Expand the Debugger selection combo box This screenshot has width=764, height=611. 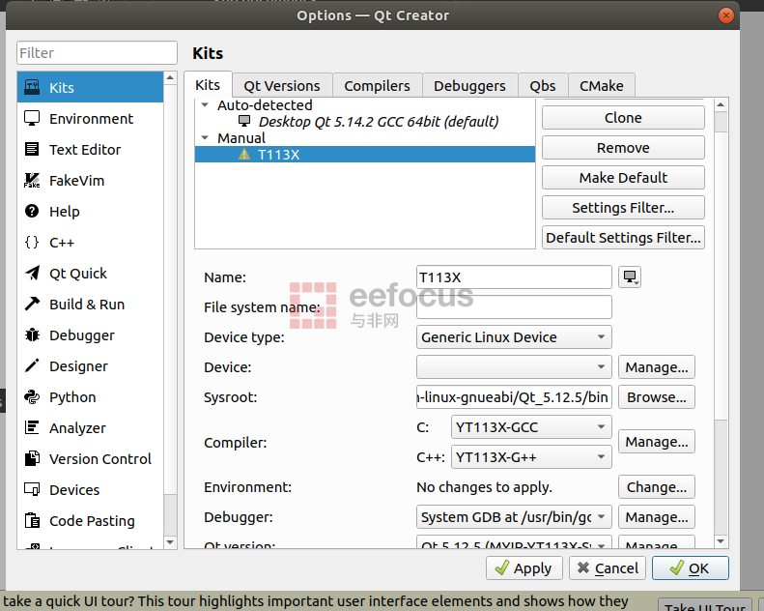[514, 517]
